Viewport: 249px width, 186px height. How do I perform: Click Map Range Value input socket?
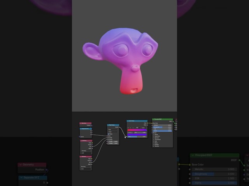click(107, 136)
